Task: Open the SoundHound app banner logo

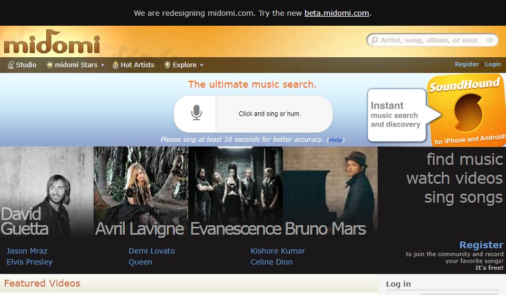Action: tap(467, 110)
